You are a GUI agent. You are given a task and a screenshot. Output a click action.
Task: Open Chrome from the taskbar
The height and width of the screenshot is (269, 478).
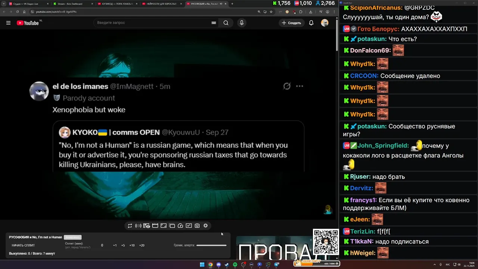tap(210, 265)
